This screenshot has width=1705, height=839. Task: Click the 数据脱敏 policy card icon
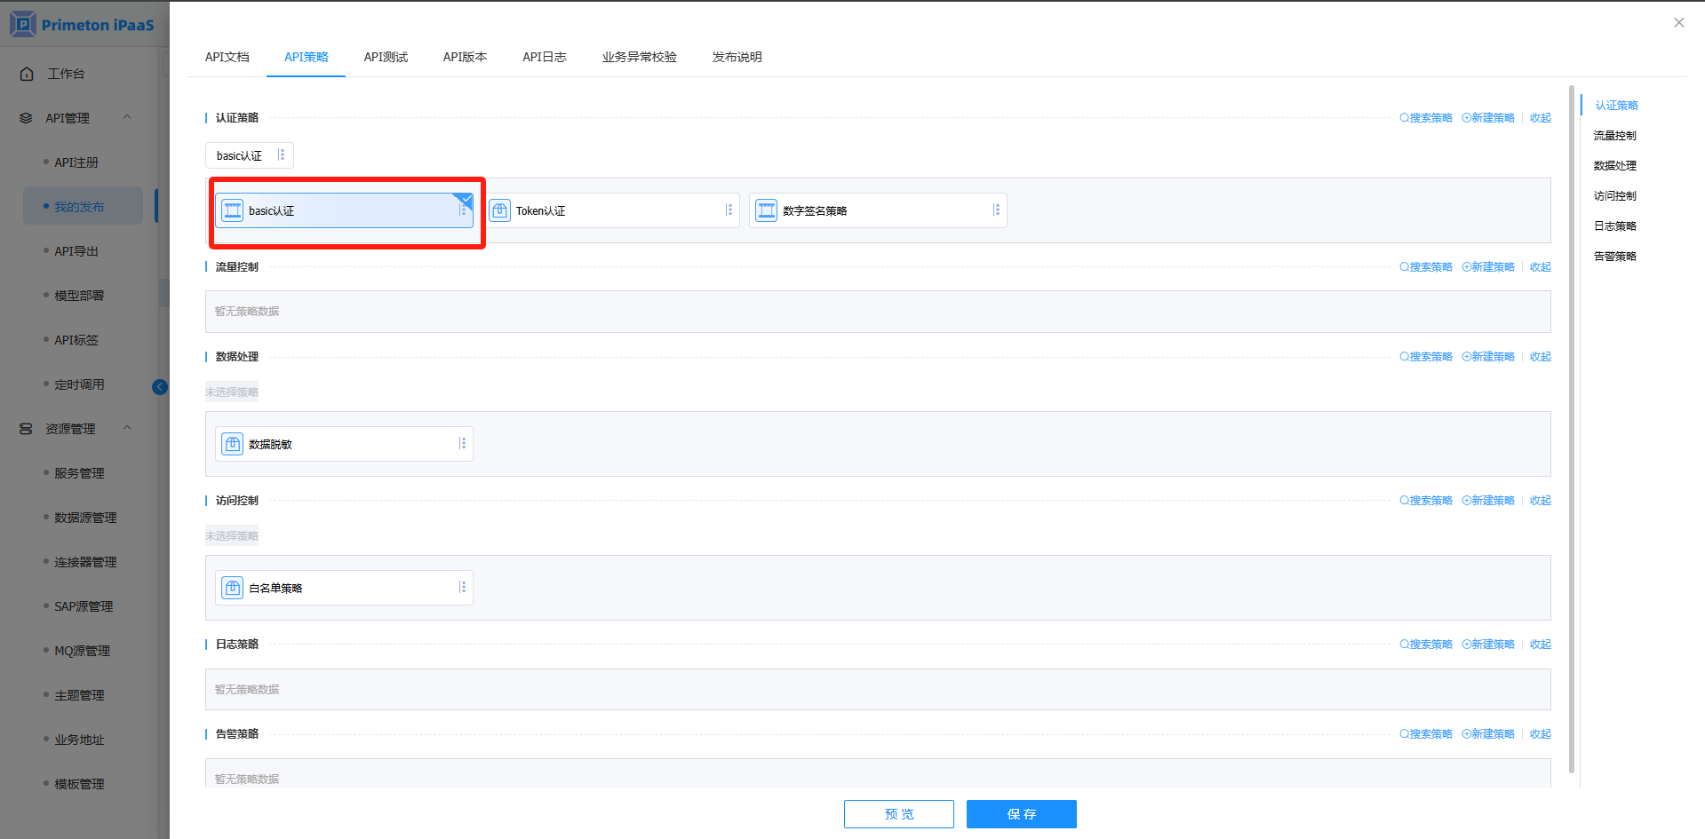[x=232, y=444]
